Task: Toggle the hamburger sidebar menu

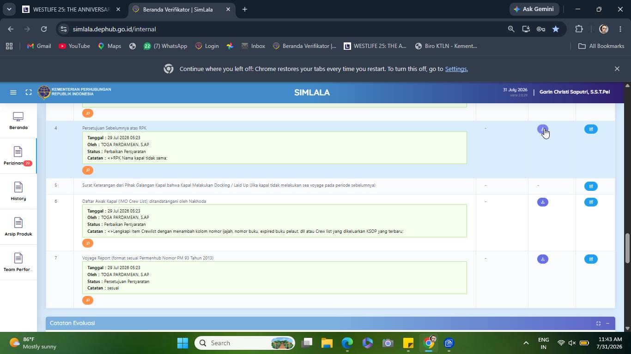Action: 13,92
